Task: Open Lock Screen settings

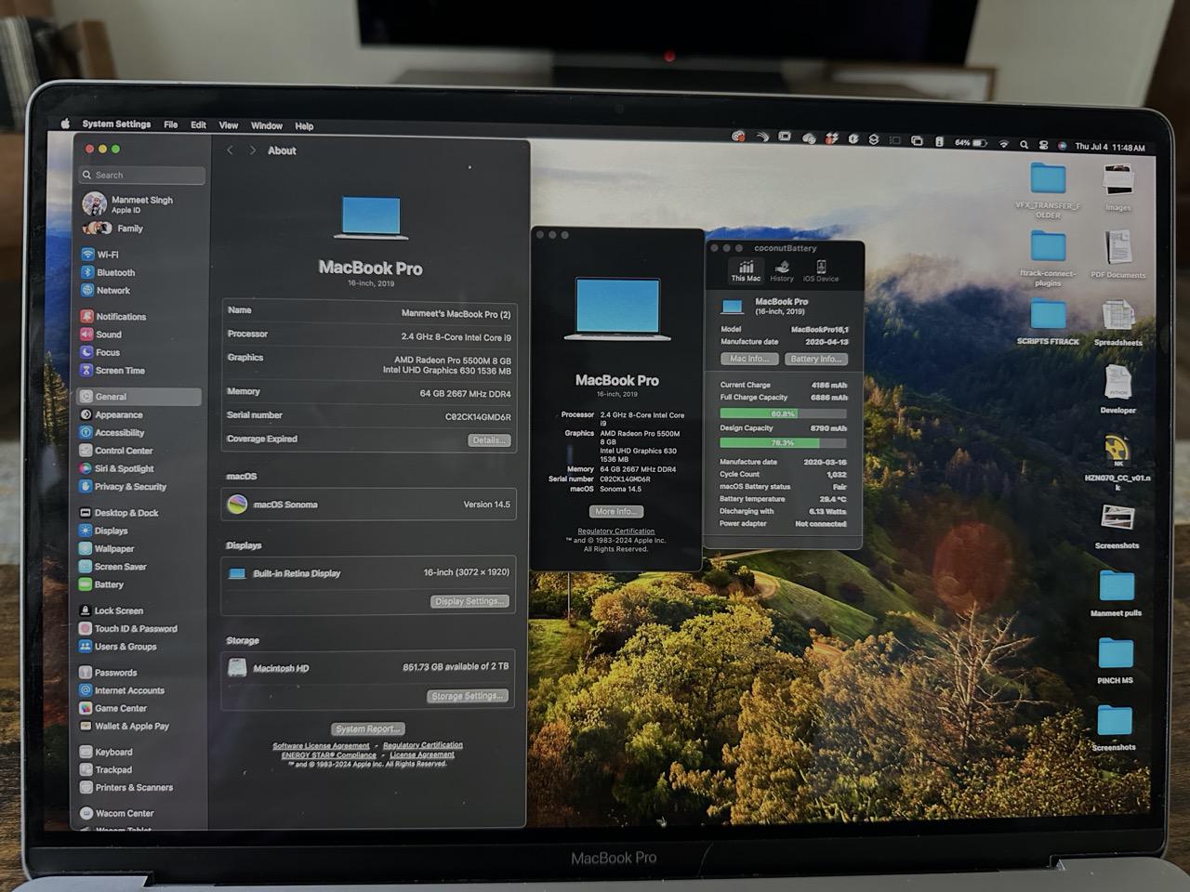Action: click(x=111, y=610)
